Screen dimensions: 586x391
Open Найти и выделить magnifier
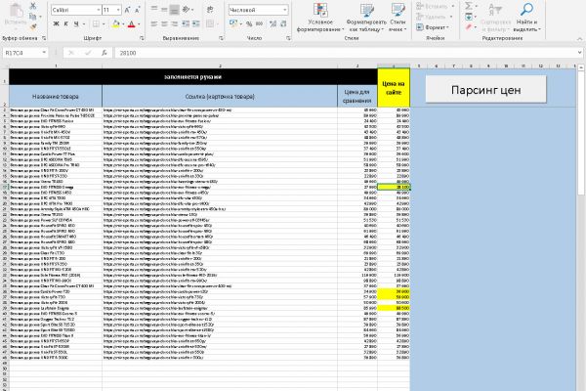(x=527, y=18)
